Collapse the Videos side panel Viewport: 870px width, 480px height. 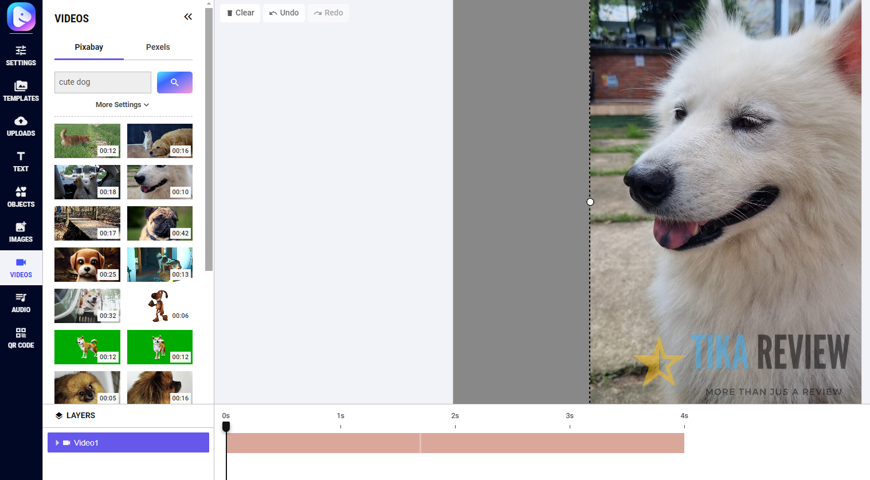[188, 17]
